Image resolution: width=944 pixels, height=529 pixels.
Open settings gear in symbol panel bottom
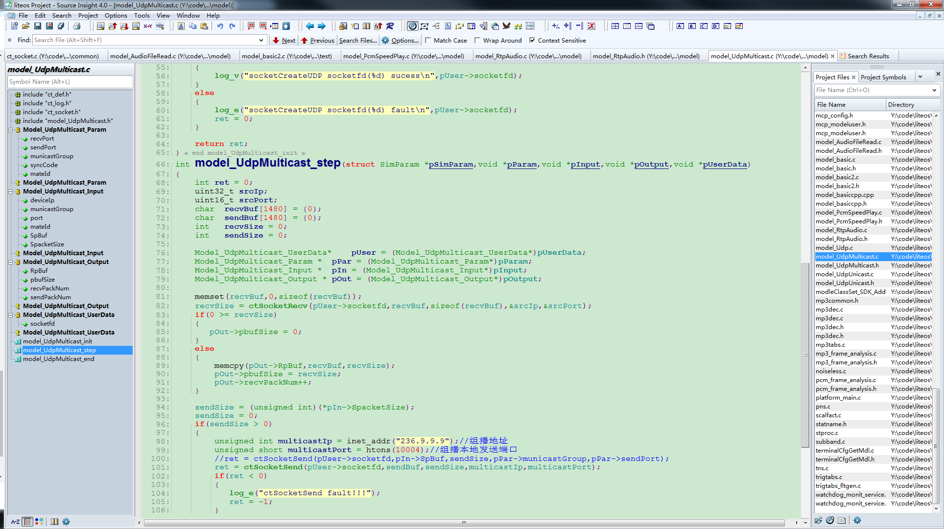[66, 522]
